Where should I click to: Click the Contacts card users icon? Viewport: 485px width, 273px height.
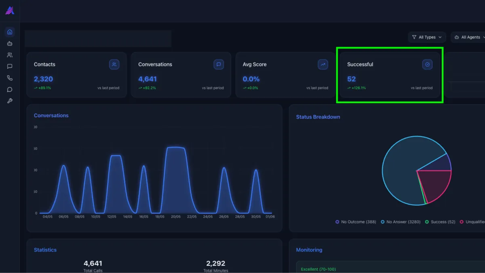click(114, 64)
